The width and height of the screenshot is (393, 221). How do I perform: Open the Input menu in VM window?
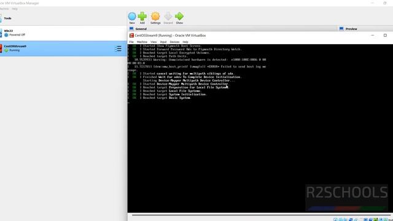pyautogui.click(x=163, y=42)
